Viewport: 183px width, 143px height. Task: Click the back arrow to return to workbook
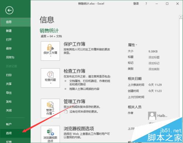(x=9, y=10)
